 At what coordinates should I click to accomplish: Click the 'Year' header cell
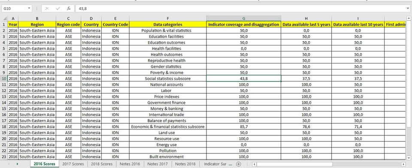[13, 24]
